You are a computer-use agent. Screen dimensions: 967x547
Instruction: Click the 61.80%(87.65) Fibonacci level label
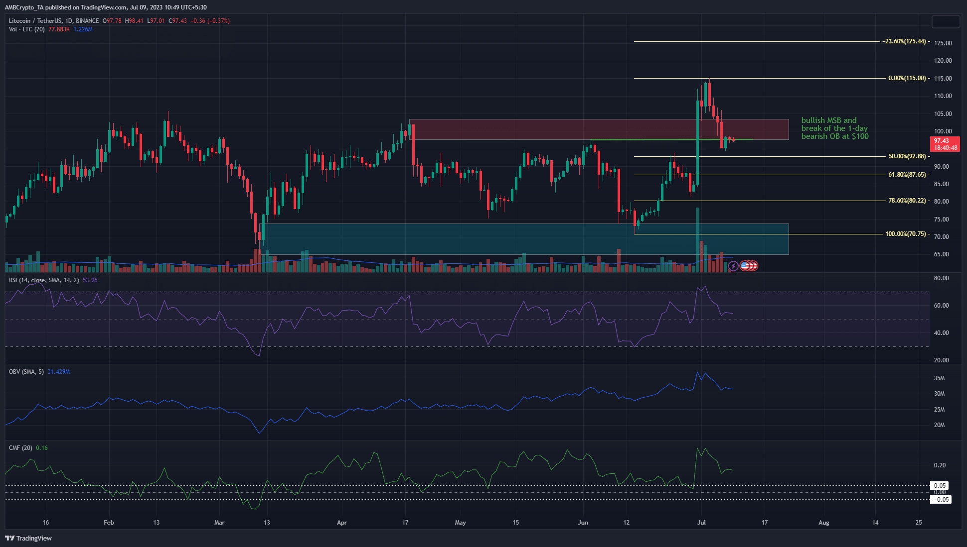pos(907,175)
